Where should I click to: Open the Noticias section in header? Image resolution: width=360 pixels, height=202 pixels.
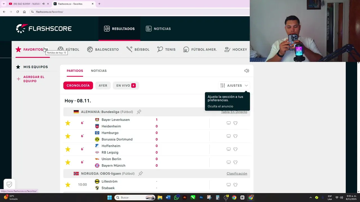[x=158, y=29]
